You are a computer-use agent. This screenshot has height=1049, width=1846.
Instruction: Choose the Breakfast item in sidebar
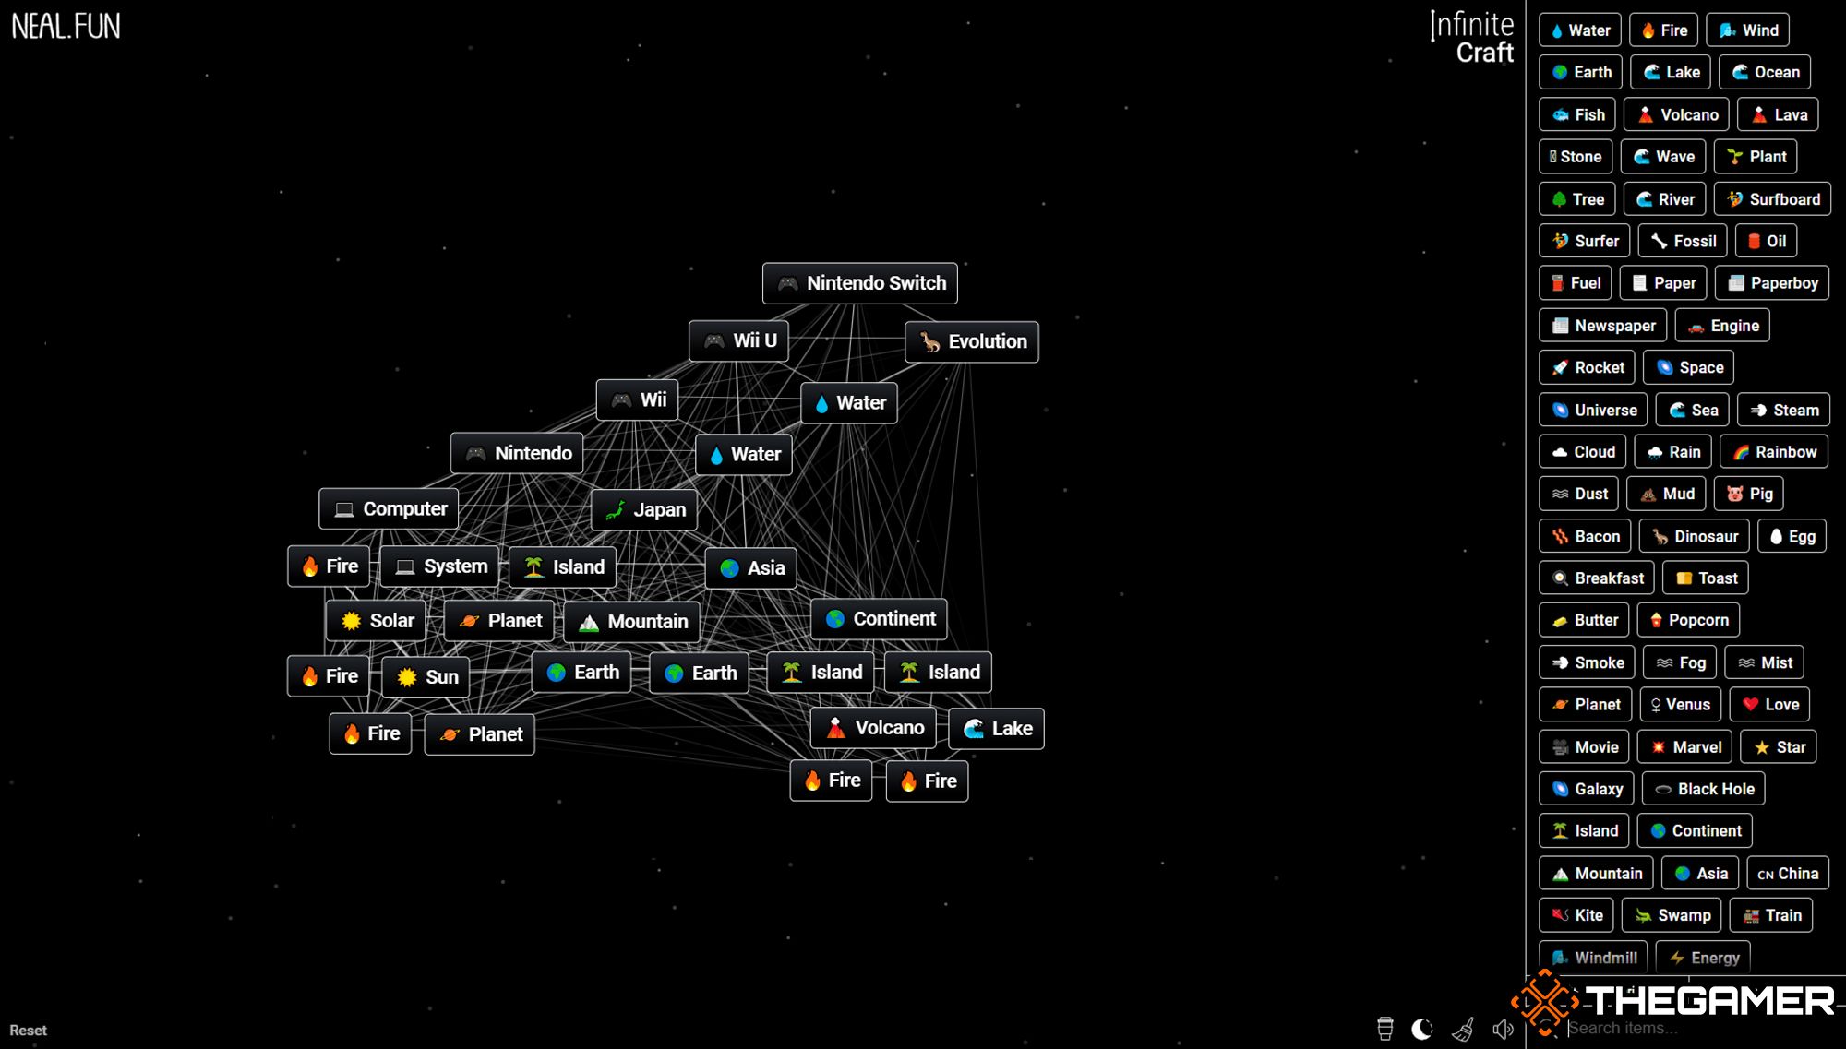(1597, 578)
